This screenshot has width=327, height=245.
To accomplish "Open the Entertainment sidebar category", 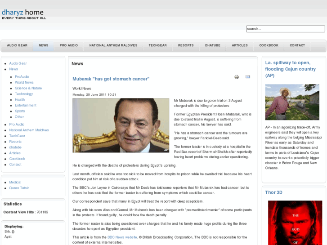I will (26, 105).
